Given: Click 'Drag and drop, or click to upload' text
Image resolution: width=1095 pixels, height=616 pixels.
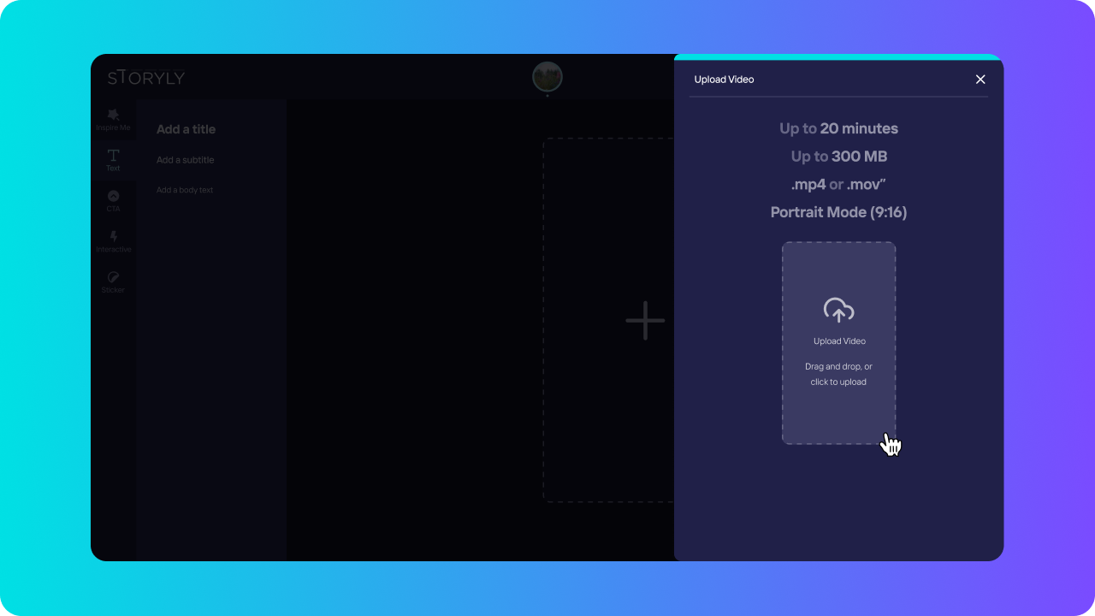Looking at the screenshot, I should click(x=838, y=375).
